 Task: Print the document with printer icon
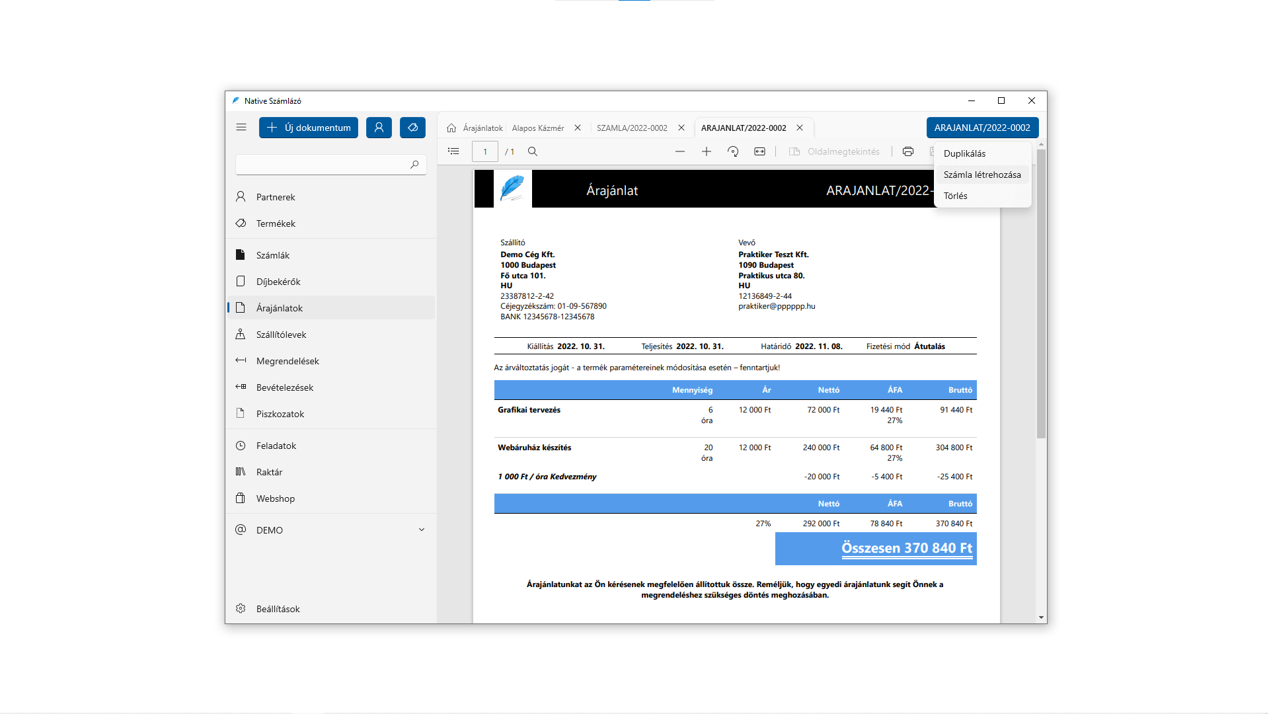pos(908,151)
